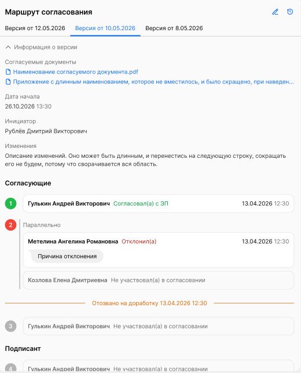Open the version history clock icon
This screenshot has height=373, width=301.
(x=290, y=12)
